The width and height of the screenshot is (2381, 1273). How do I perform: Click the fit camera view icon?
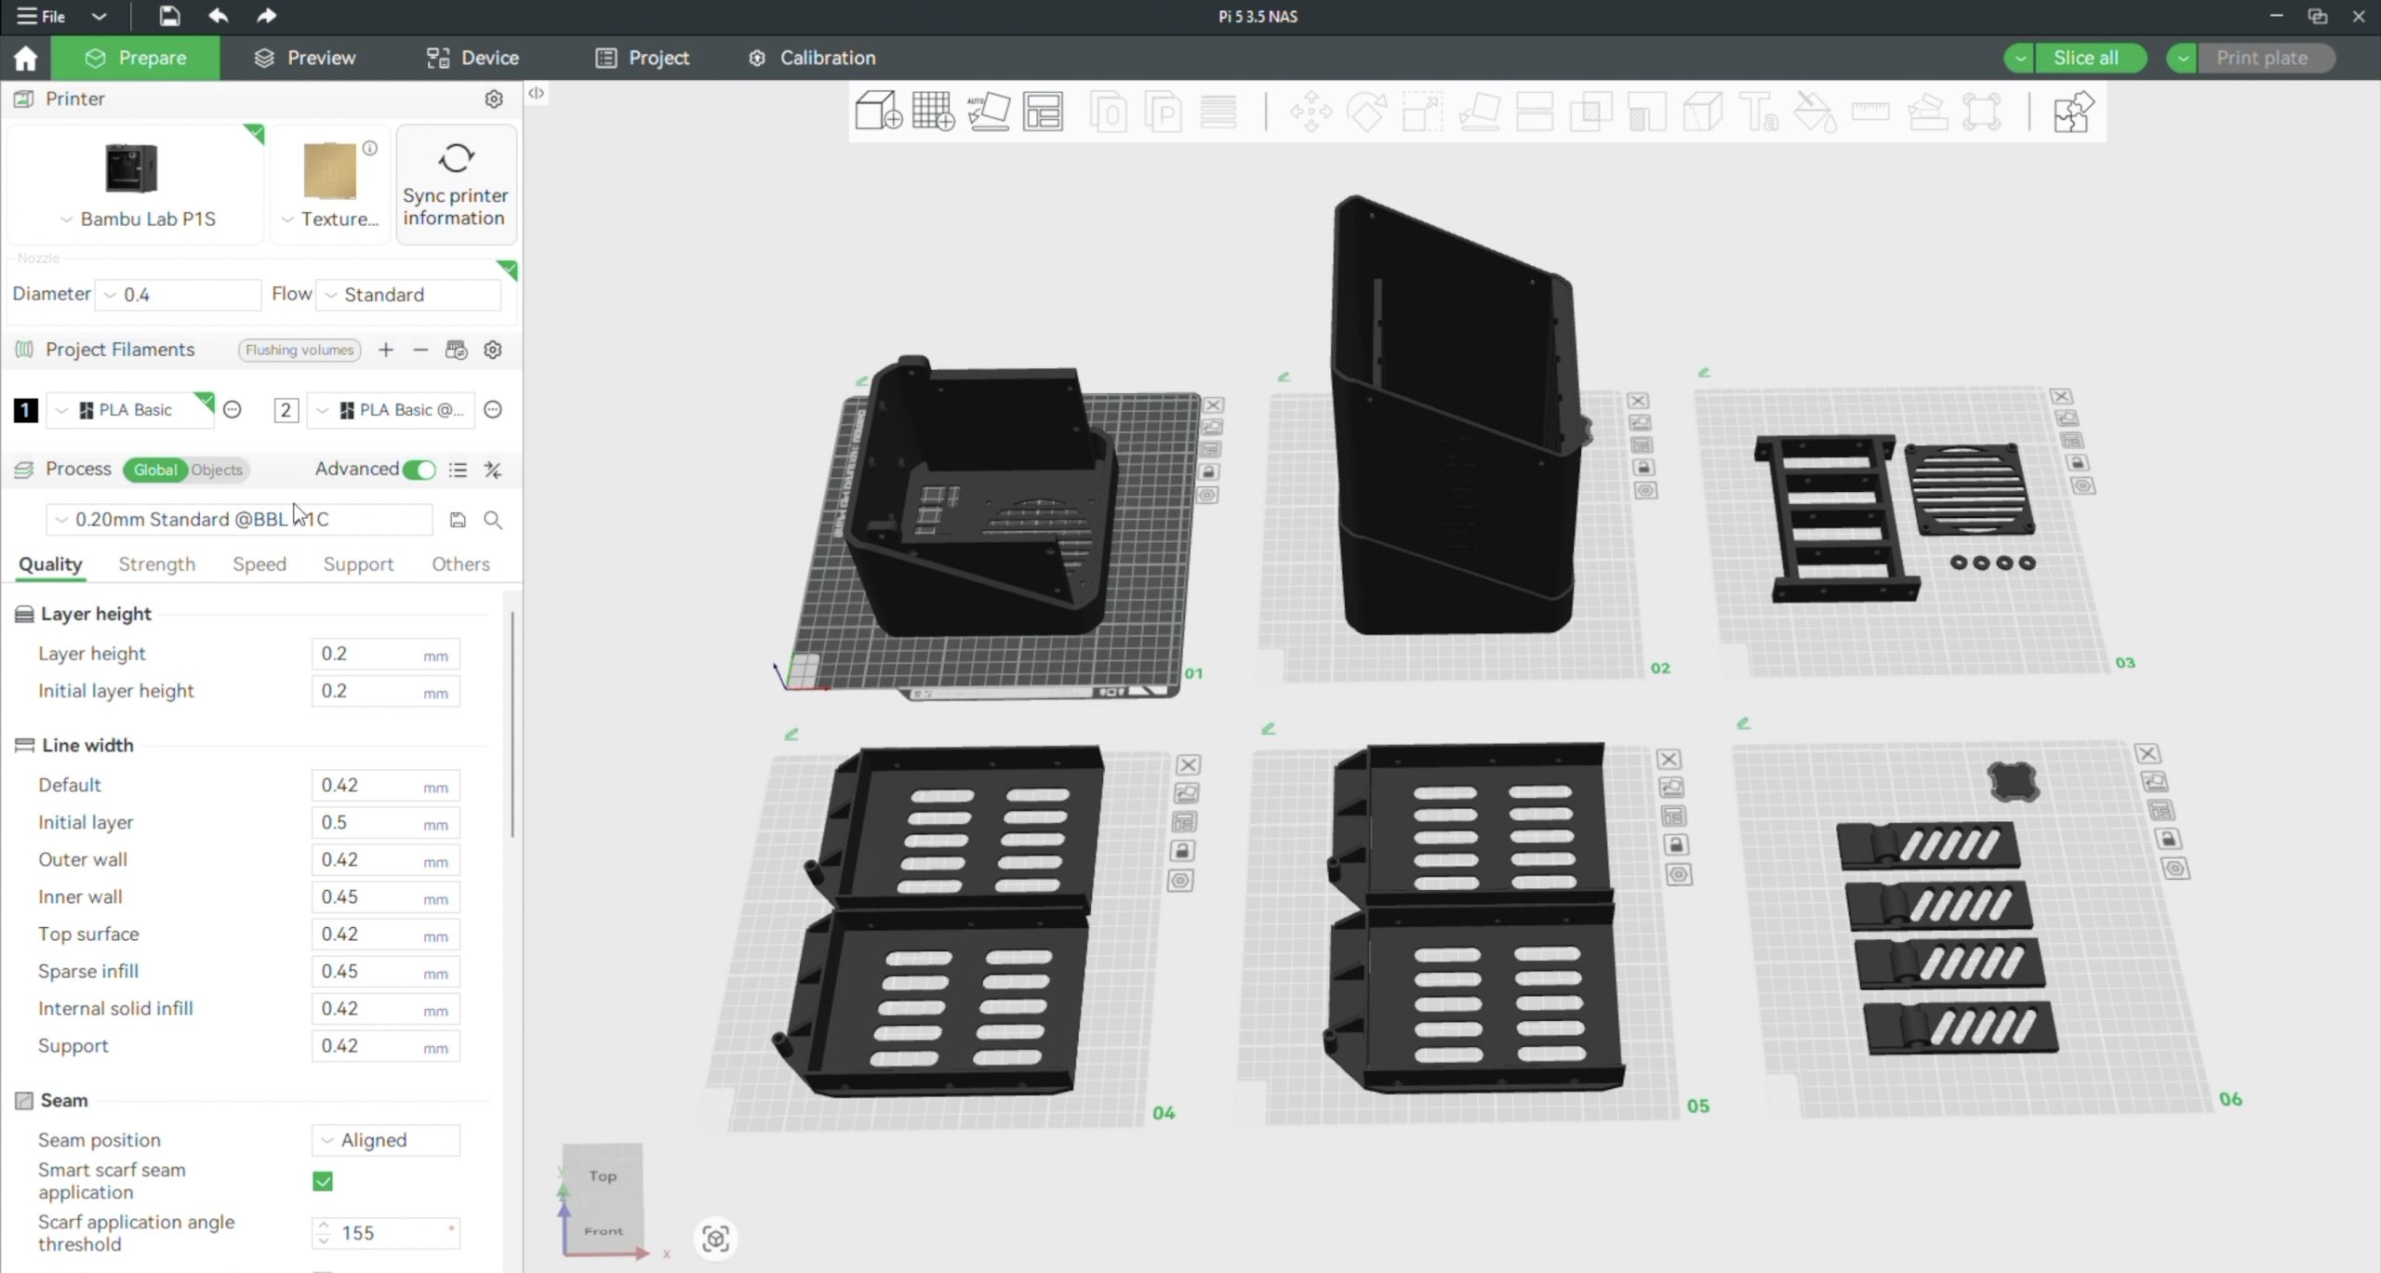715,1239
